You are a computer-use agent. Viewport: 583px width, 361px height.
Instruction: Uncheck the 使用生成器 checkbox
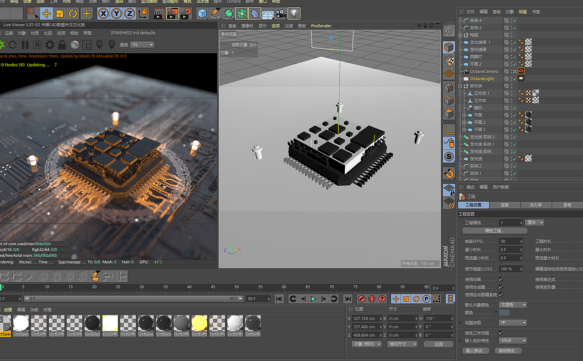coord(501,287)
